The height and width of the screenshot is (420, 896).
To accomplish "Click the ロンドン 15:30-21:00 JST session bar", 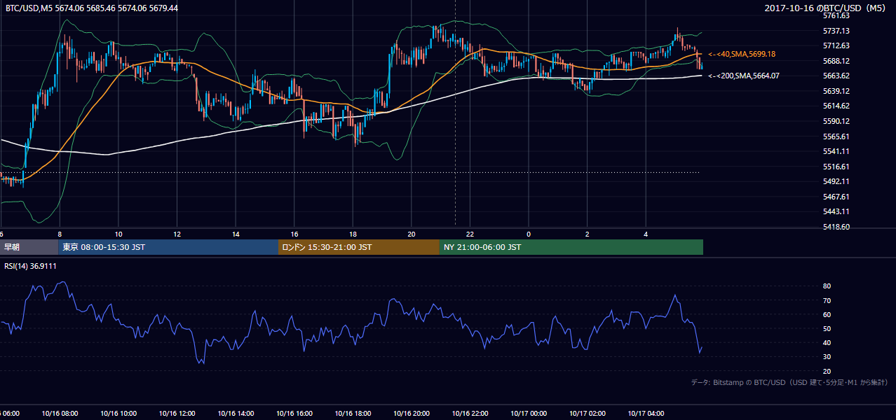I will click(x=359, y=247).
